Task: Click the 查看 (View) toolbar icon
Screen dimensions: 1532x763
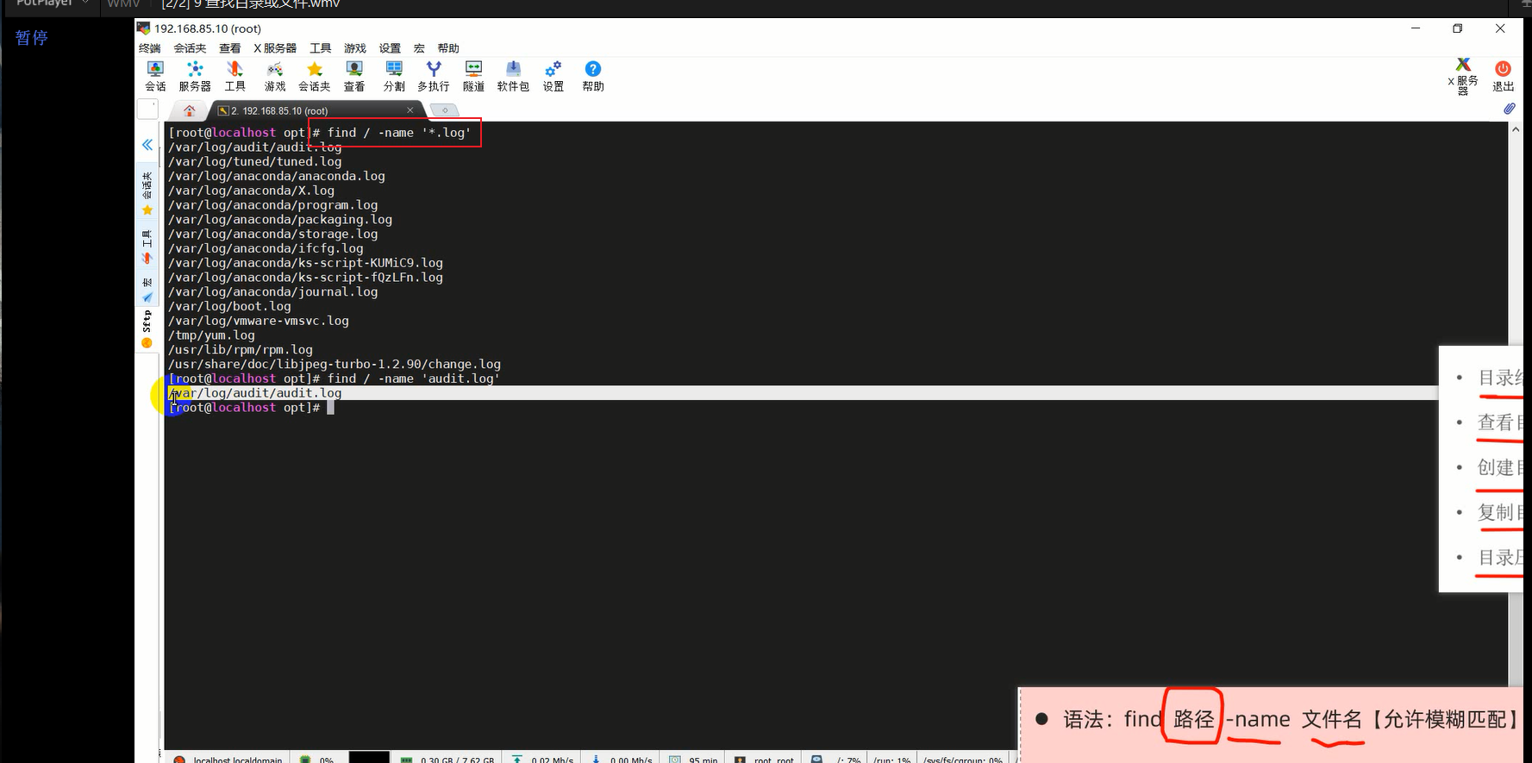Action: pos(354,76)
